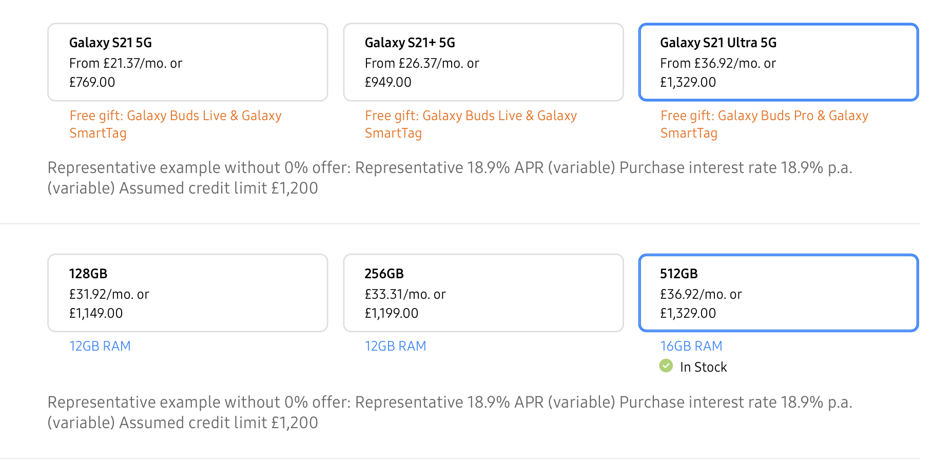The width and height of the screenshot is (933, 461).
Task: Click 12GB RAM label under 128GB option
Action: point(100,346)
